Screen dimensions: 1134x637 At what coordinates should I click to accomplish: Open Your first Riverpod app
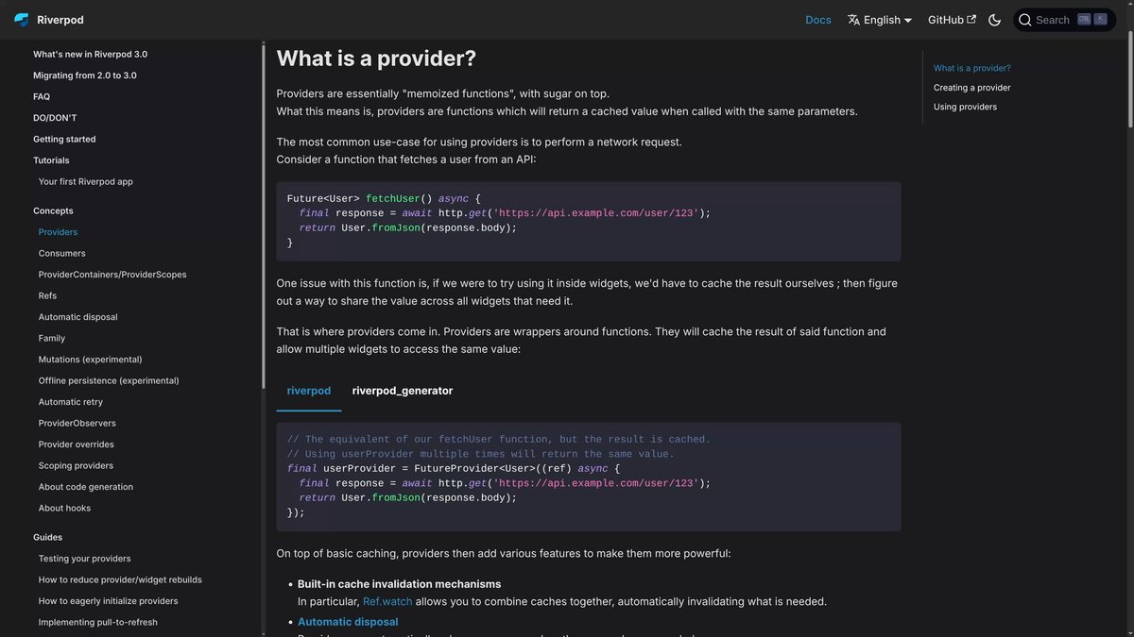point(86,181)
